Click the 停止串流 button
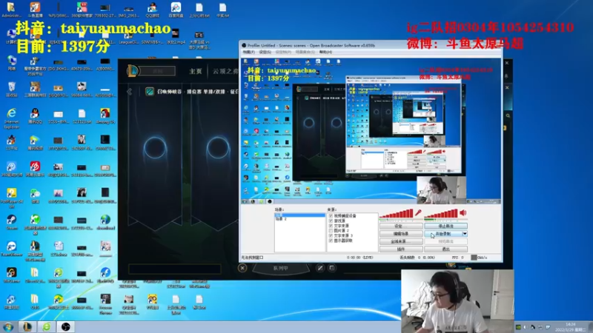Viewport: 593px width, 333px height. (x=445, y=226)
